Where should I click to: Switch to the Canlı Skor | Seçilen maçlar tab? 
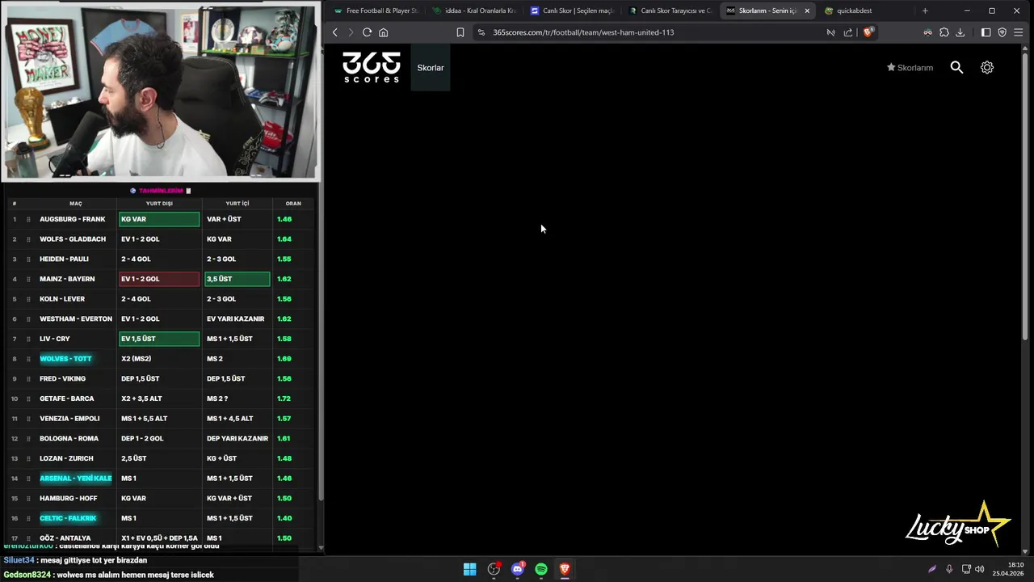pos(571,11)
